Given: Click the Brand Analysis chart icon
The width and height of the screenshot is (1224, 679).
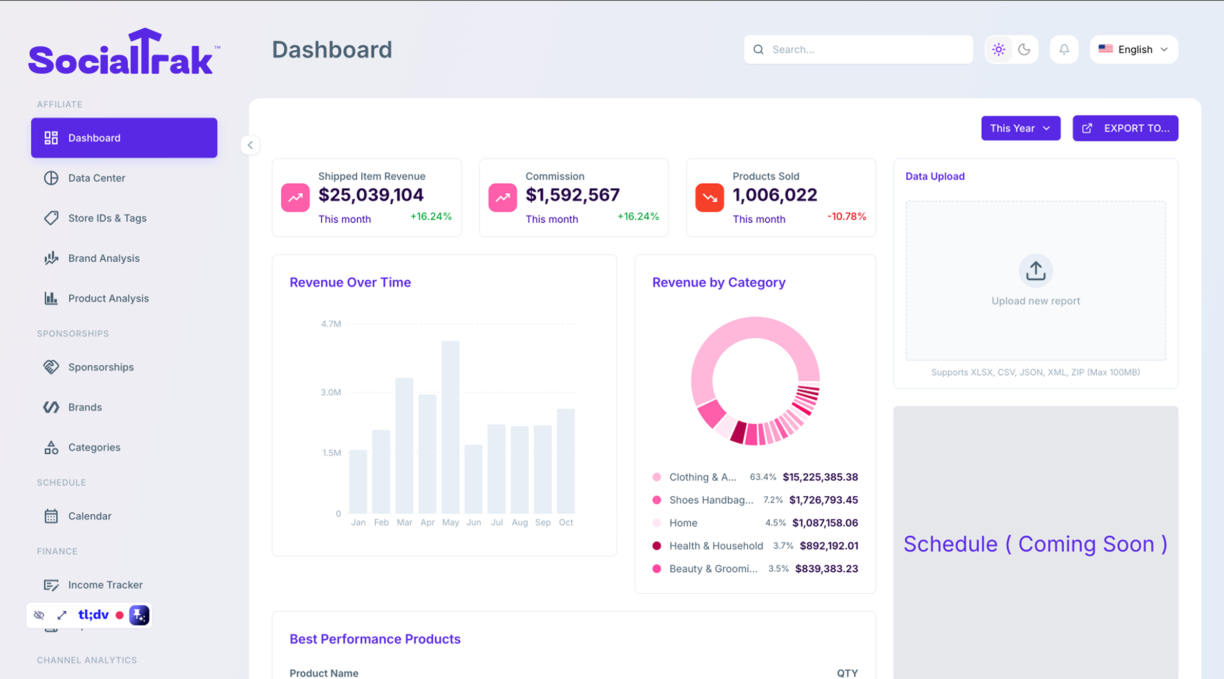Looking at the screenshot, I should (51, 258).
